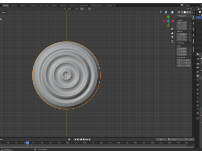Open Physics properties tab icon
The image size is (202, 151).
(198, 102)
